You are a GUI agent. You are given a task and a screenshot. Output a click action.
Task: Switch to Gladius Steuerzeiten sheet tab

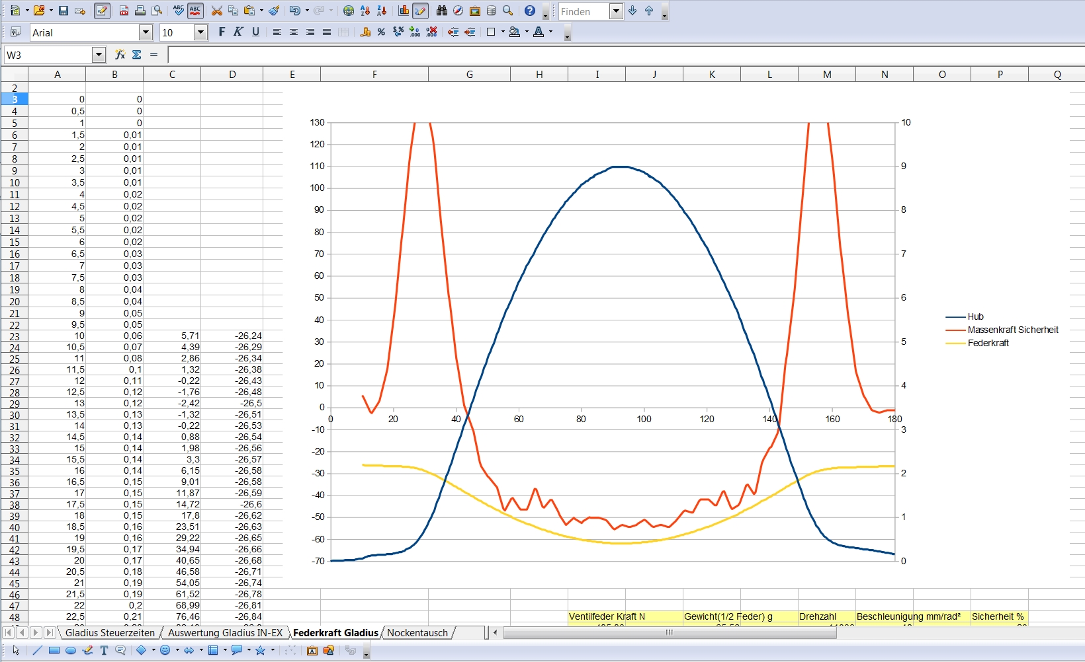pyautogui.click(x=110, y=633)
